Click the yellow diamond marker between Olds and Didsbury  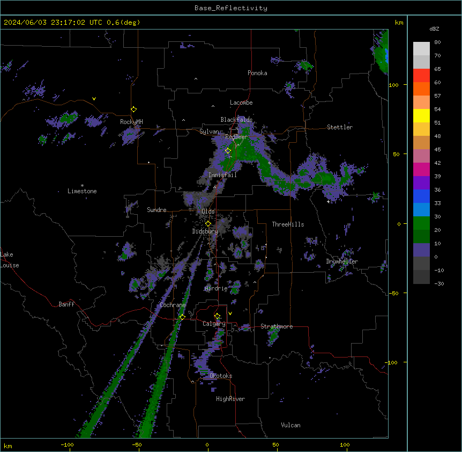point(208,224)
